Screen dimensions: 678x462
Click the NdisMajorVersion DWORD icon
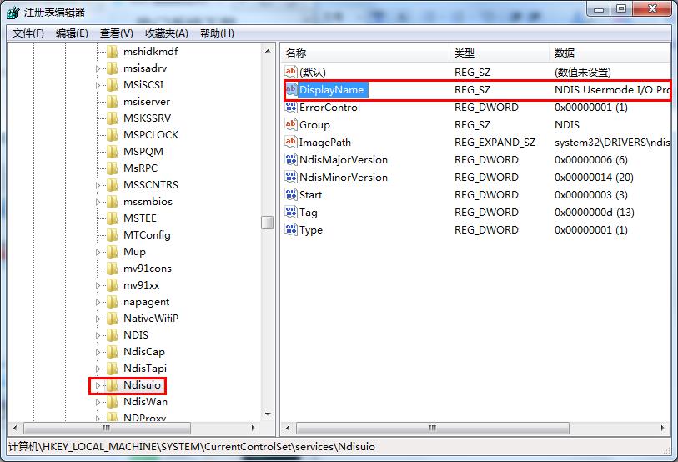pos(290,159)
